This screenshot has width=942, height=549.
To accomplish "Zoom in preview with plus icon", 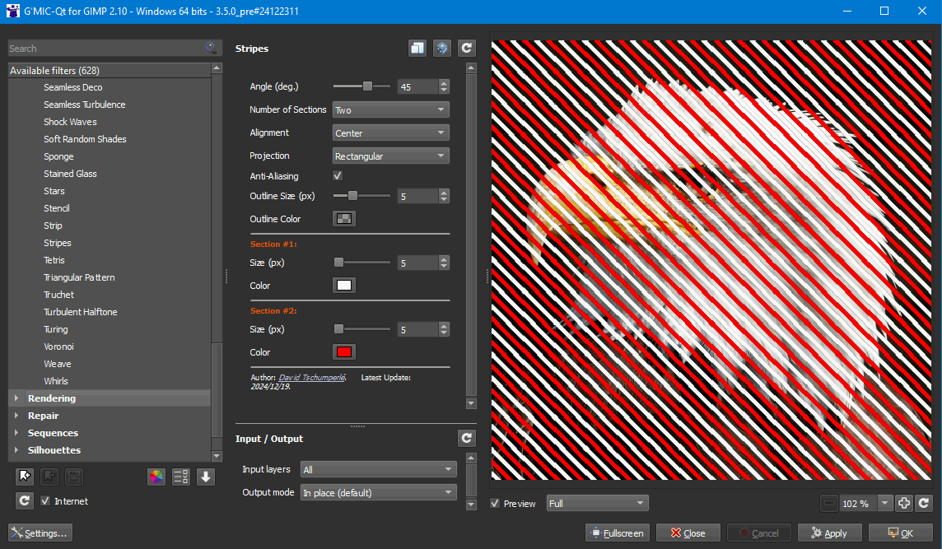I will point(904,504).
